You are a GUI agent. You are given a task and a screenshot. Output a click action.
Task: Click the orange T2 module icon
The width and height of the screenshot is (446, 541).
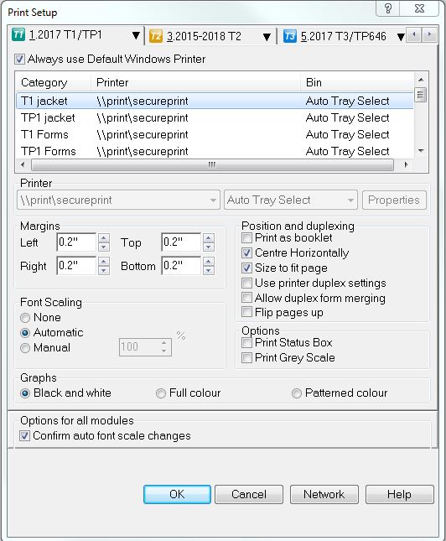point(156,36)
